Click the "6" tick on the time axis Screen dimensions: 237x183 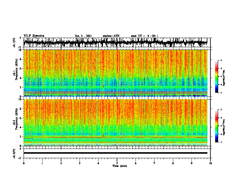point(136,163)
